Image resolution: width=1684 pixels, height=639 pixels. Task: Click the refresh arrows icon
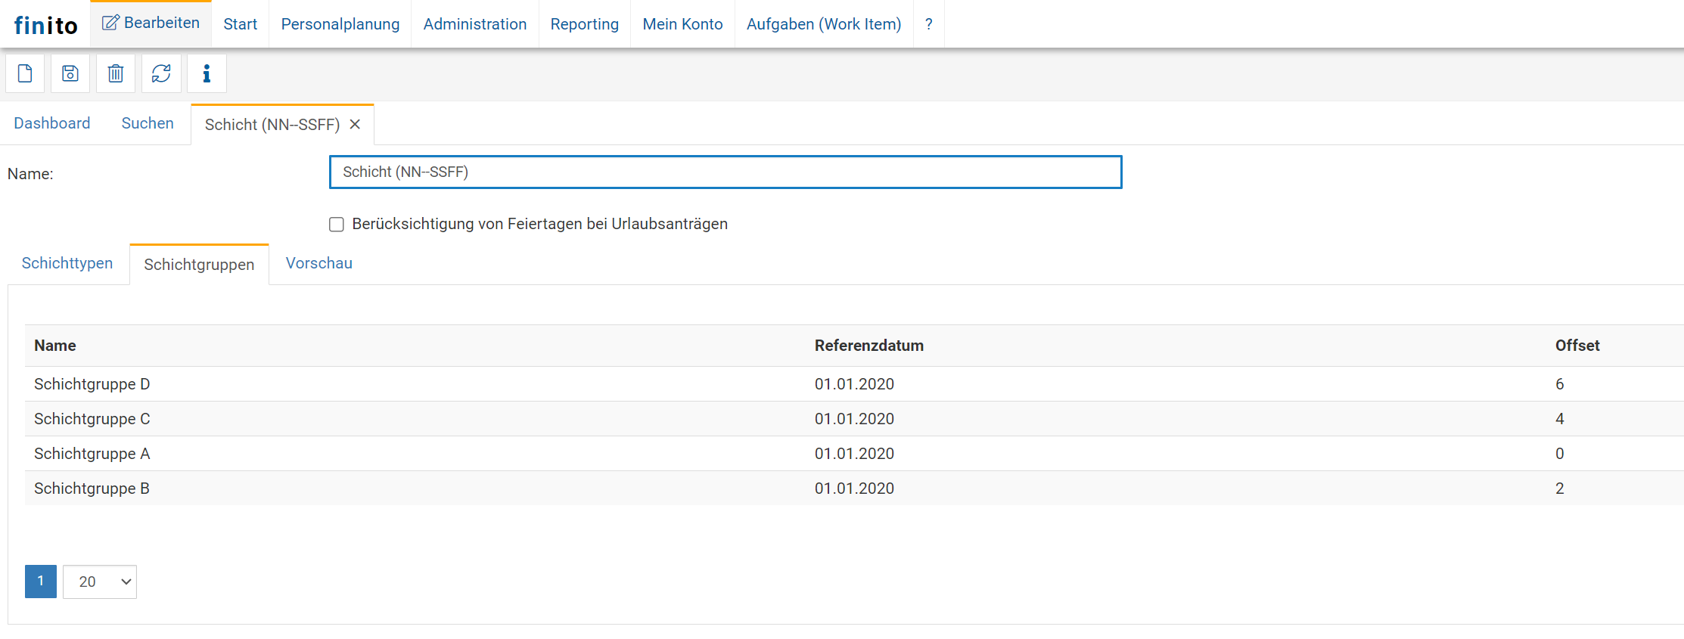point(161,73)
